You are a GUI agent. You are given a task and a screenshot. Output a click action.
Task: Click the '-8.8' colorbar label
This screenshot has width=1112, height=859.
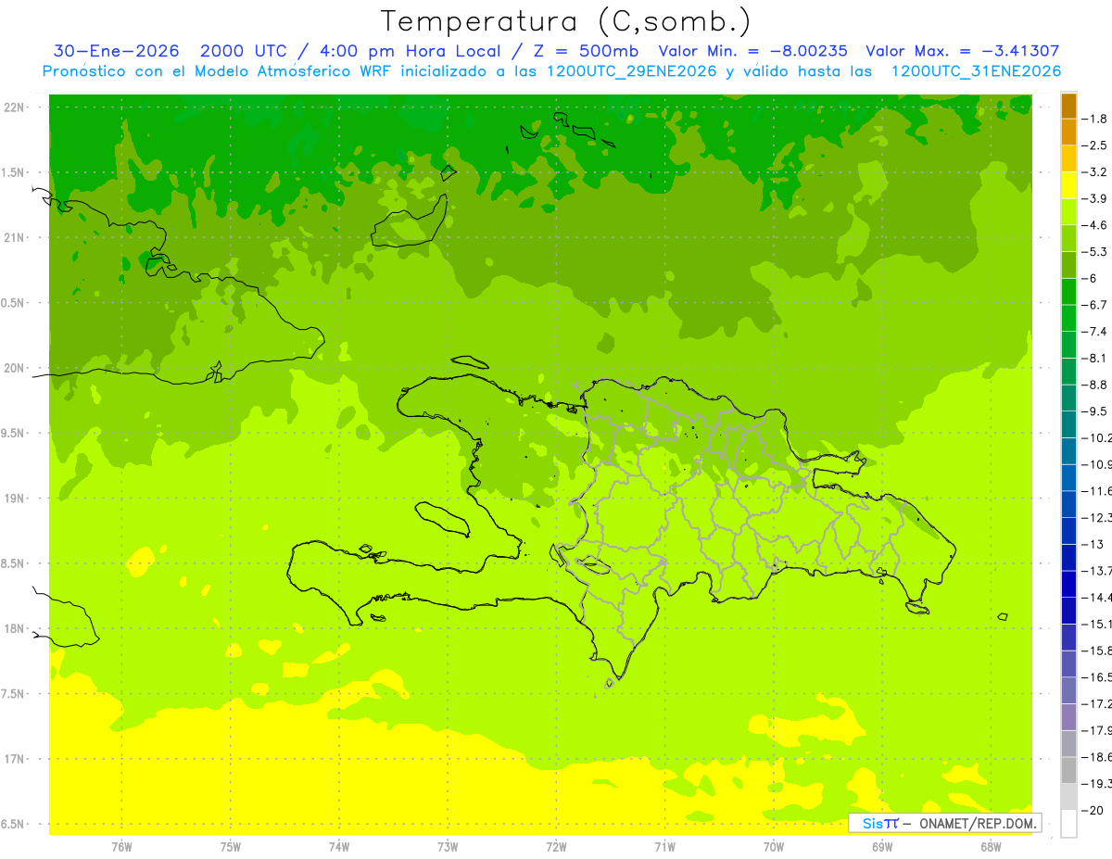(1096, 385)
